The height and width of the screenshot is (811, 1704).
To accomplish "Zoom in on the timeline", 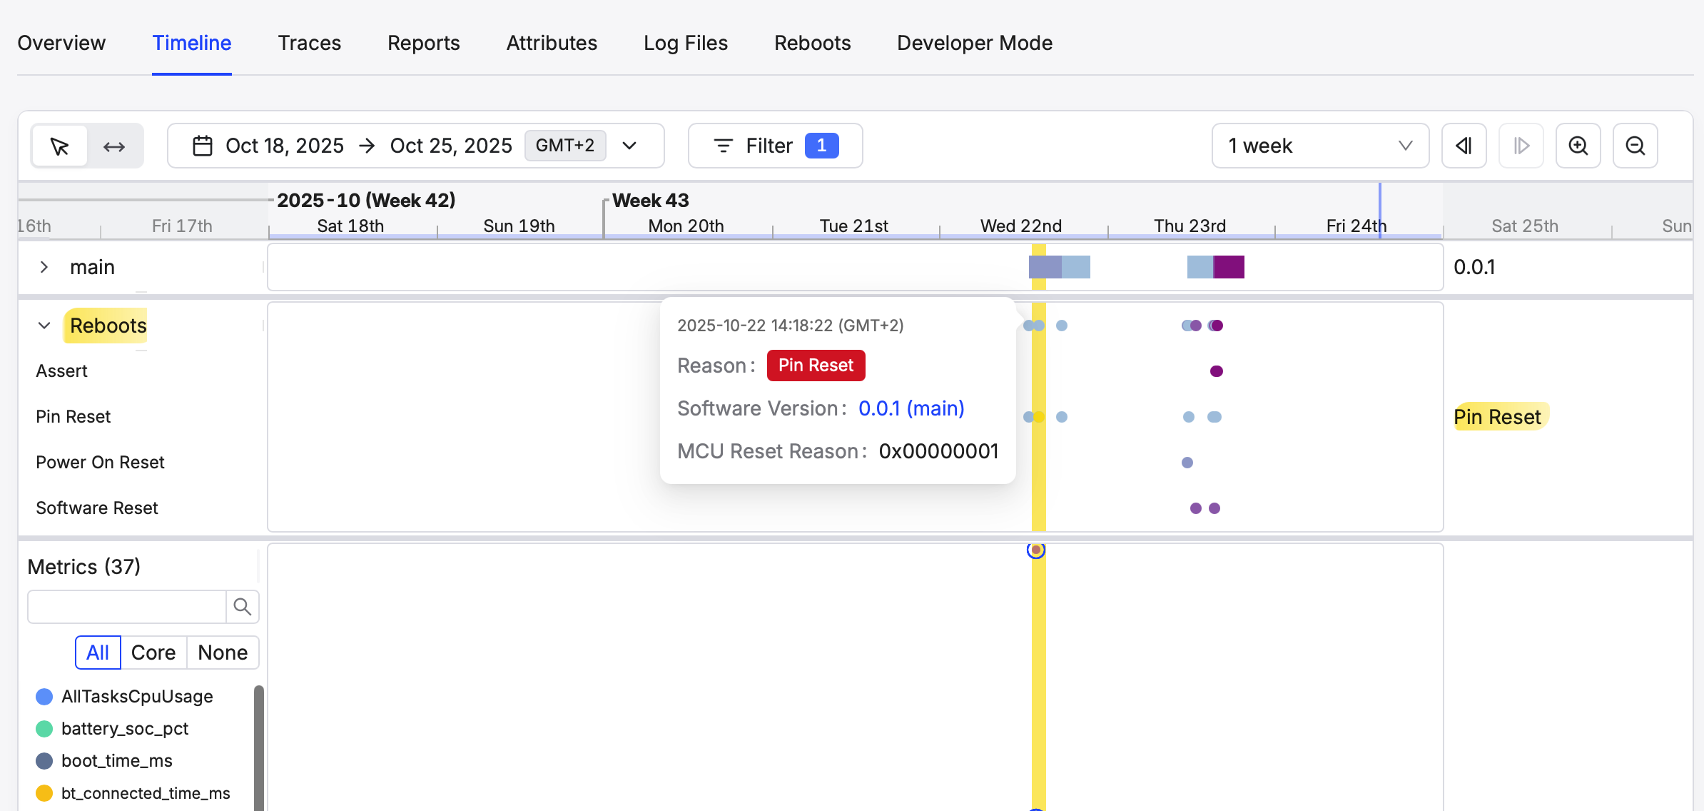I will pos(1578,146).
